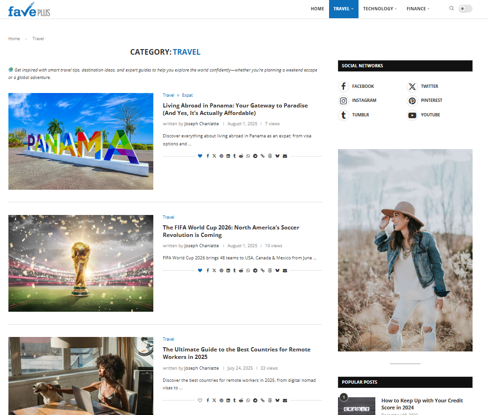Open the Panama sign thumbnail image

(81, 141)
